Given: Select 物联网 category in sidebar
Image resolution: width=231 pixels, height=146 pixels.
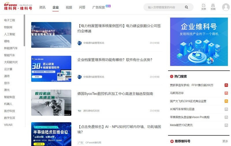Looking at the screenshot, I should [8, 27].
